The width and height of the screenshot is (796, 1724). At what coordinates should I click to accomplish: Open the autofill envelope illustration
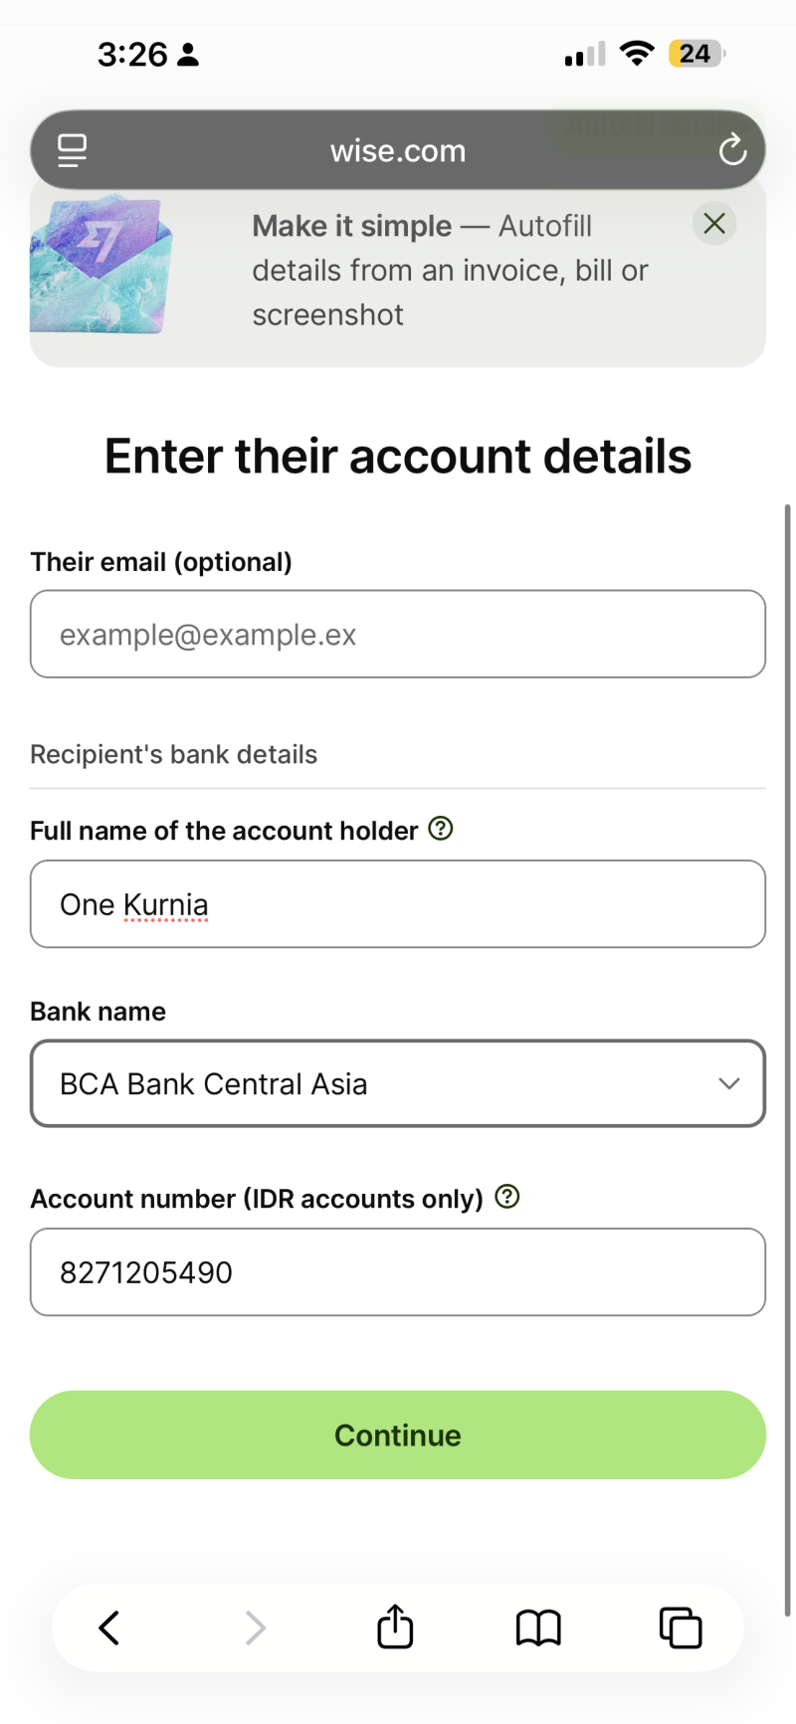click(101, 264)
